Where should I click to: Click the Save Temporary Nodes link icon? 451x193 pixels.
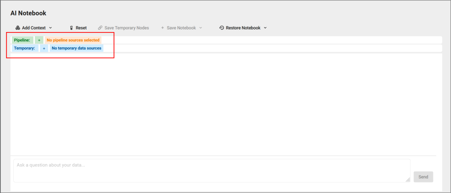coord(100,28)
